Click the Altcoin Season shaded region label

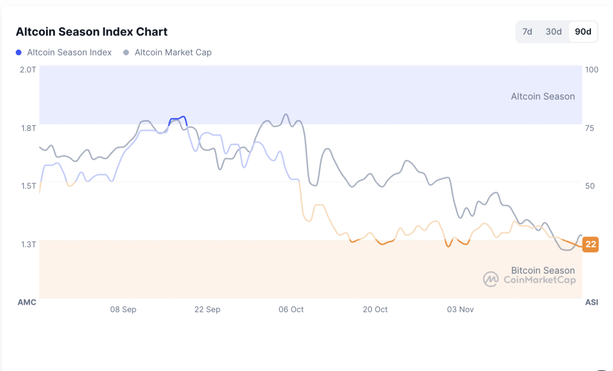(543, 96)
